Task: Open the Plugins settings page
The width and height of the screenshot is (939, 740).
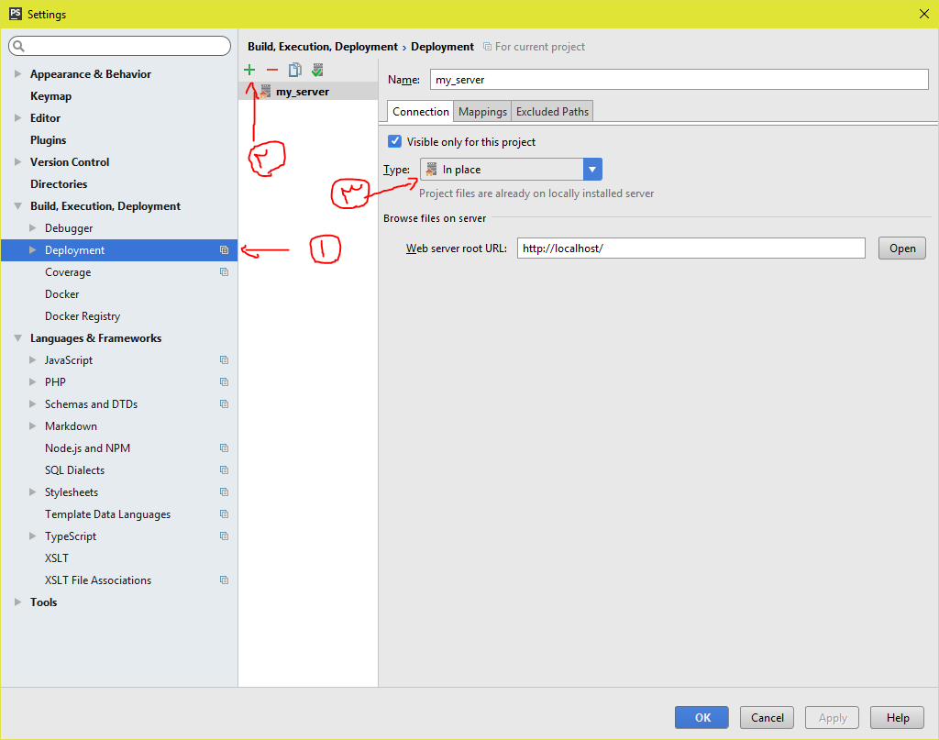Action: 49,140
